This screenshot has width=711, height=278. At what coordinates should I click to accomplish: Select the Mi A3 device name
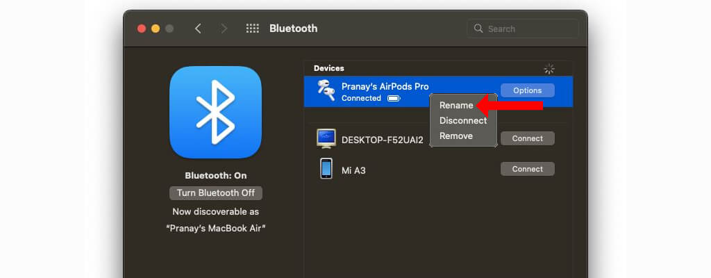tap(353, 171)
